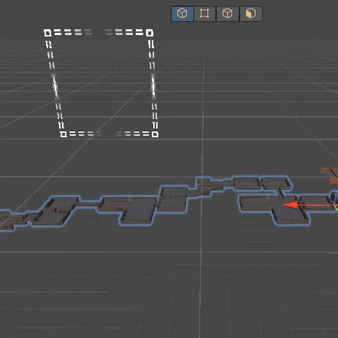Click solid left edge segment of dashed rectangle
Screen dimensions: 338x338
pos(55,86)
